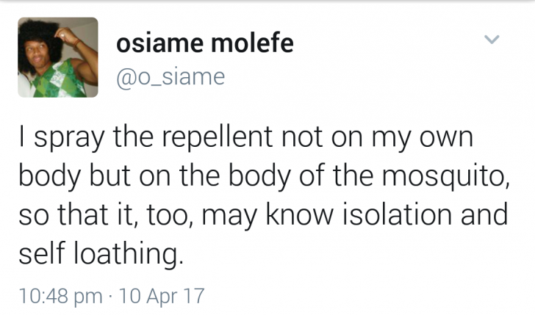Image resolution: width=535 pixels, height=315 pixels.
Task: Click the word "isolation" in tweet
Action: tap(398, 214)
